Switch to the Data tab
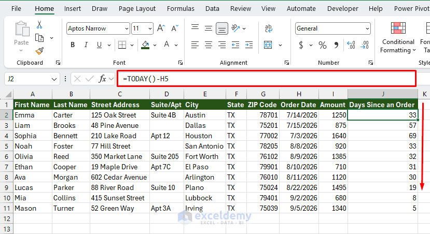 tap(212, 8)
